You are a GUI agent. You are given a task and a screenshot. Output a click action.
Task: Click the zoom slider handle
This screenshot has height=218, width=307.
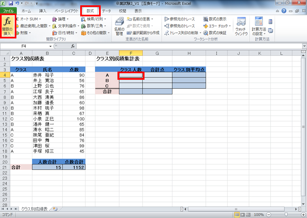tap(286, 215)
